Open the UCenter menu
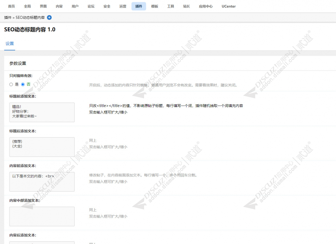The width and height of the screenshot is (336, 244). (229, 6)
